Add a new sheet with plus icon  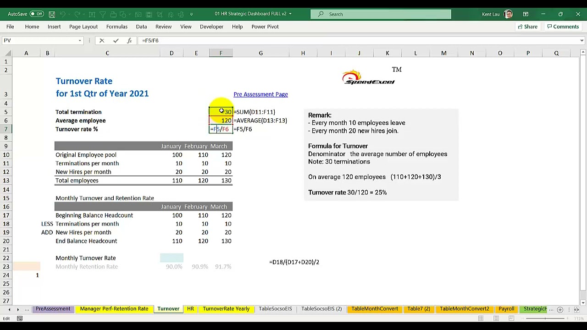coord(560,309)
